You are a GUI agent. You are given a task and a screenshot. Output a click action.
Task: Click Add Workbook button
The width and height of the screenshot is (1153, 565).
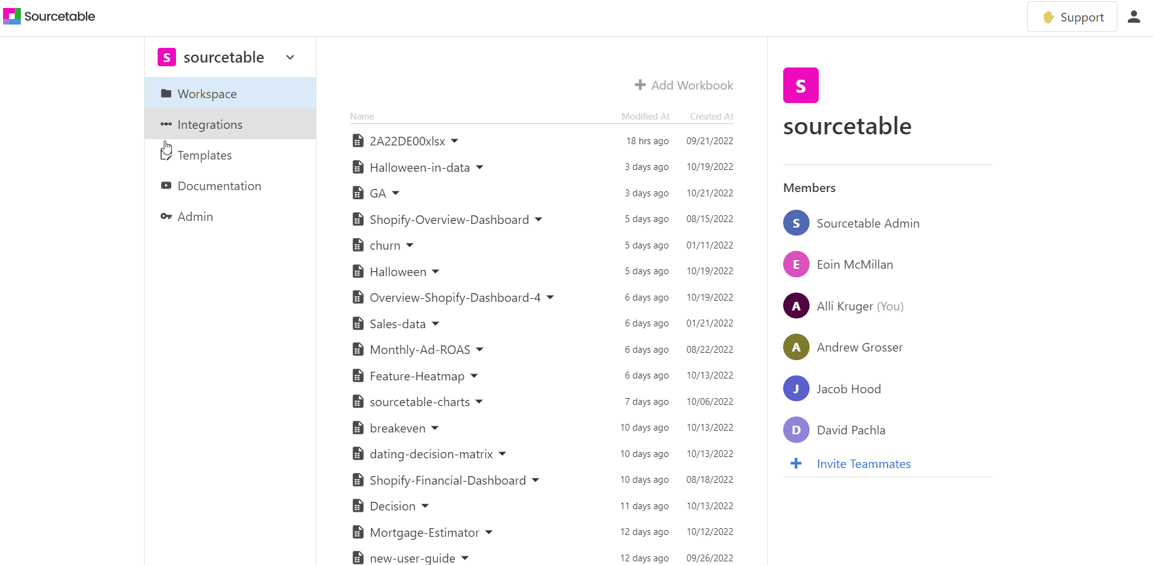(684, 85)
